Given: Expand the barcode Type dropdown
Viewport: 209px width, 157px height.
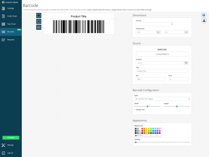Looking at the screenshot, I should (x=162, y=99).
